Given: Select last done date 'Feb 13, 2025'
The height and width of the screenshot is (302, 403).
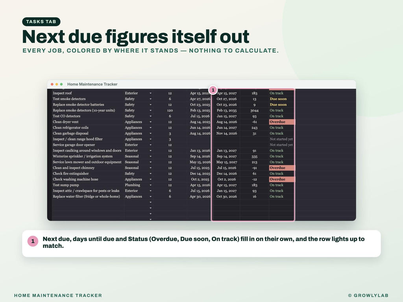Looking at the screenshot, I should (x=200, y=110).
